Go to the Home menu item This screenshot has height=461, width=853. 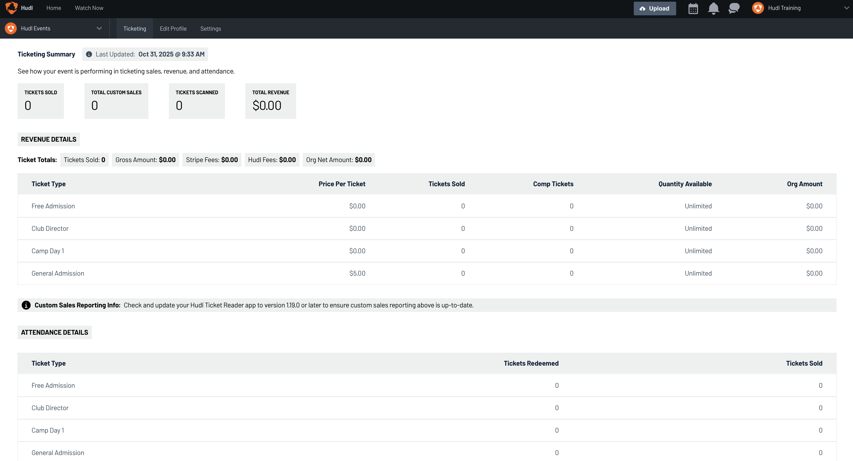(54, 8)
